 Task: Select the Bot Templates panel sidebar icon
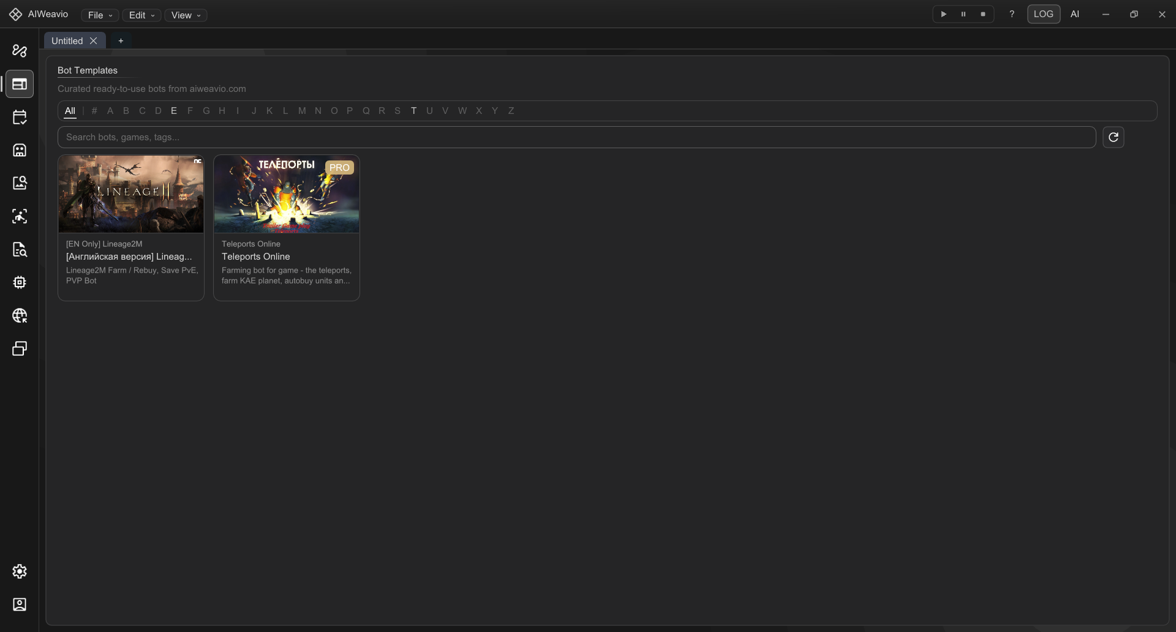tap(20, 84)
